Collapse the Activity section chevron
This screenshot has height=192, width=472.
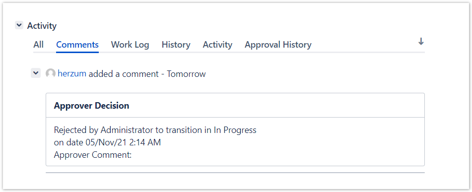19,25
